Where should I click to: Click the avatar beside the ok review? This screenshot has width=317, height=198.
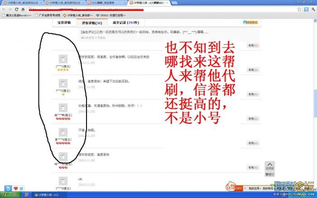(63, 181)
